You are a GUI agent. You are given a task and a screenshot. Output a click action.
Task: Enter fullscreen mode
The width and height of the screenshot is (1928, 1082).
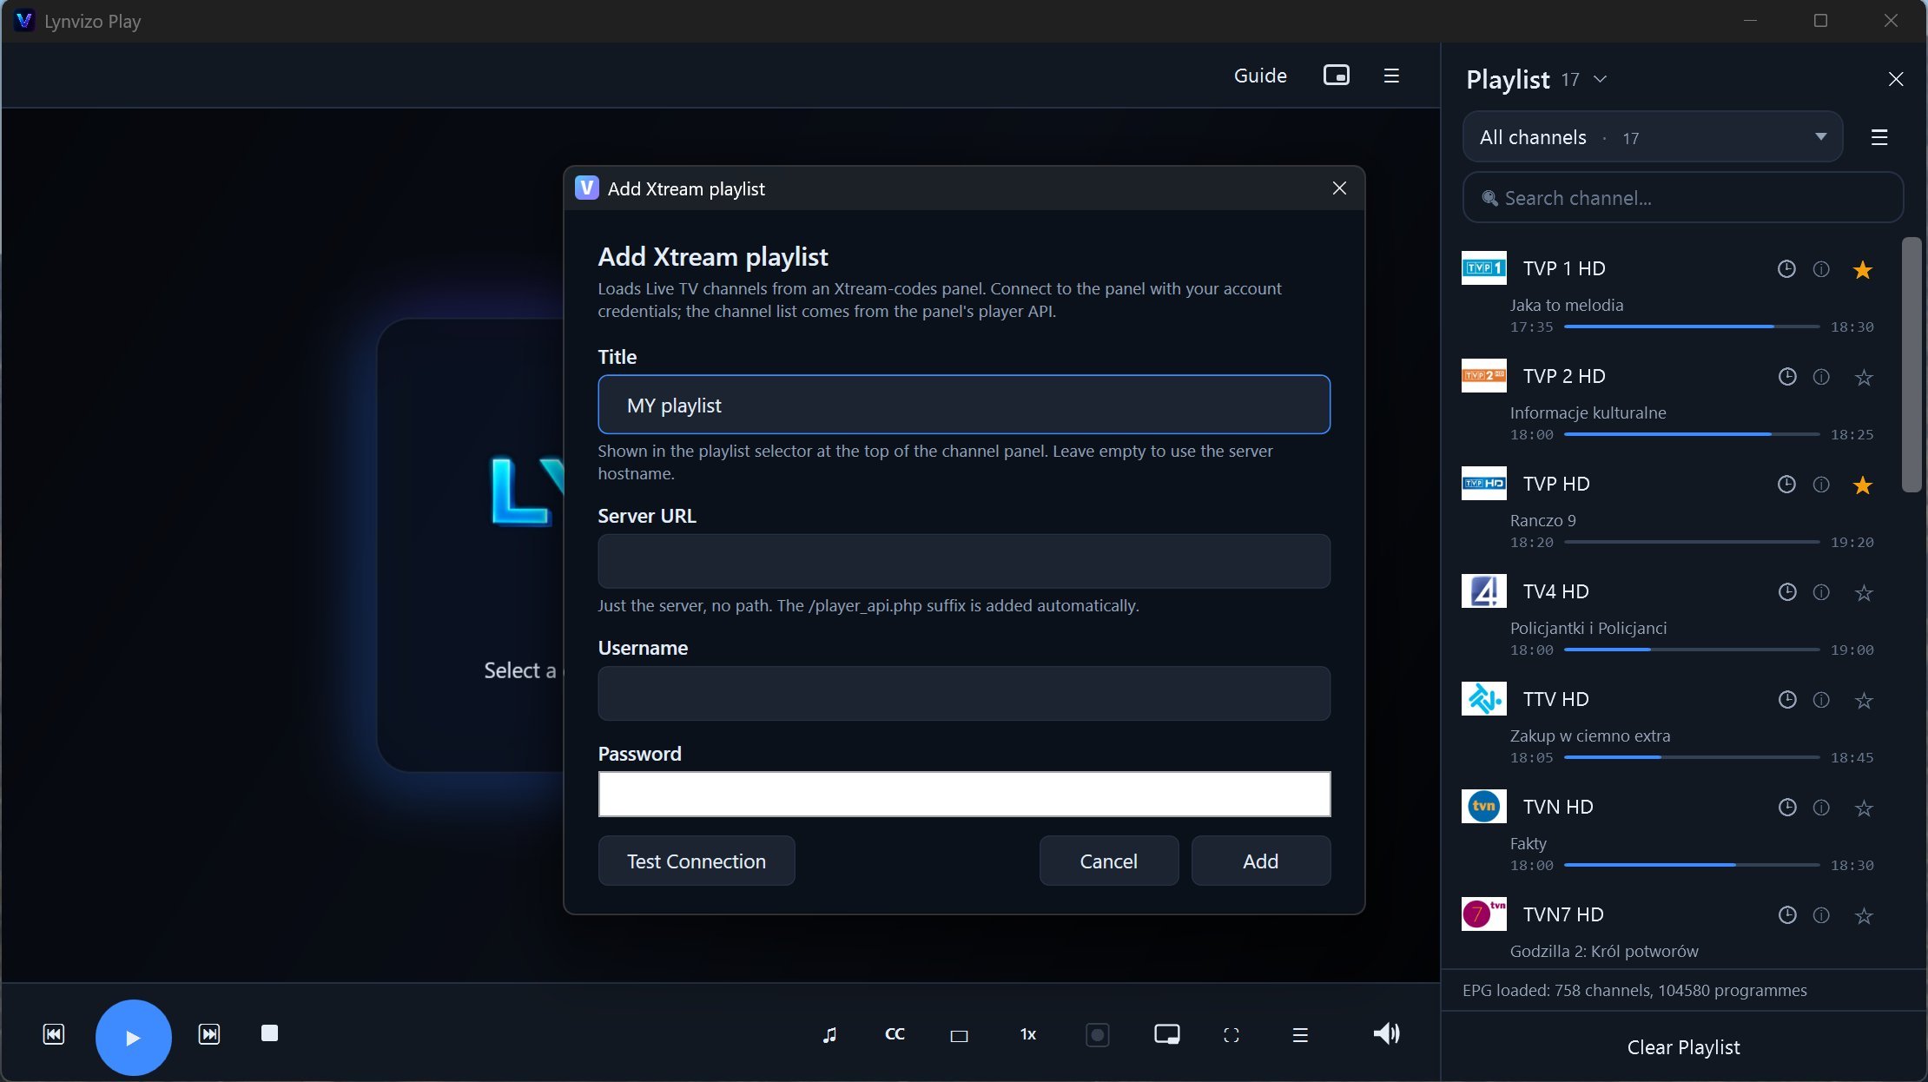coord(1231,1035)
